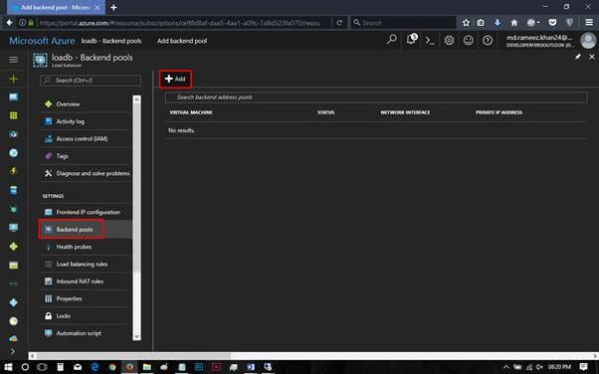Open the Function Apps lightning icon
The image size is (599, 374).
point(13,171)
